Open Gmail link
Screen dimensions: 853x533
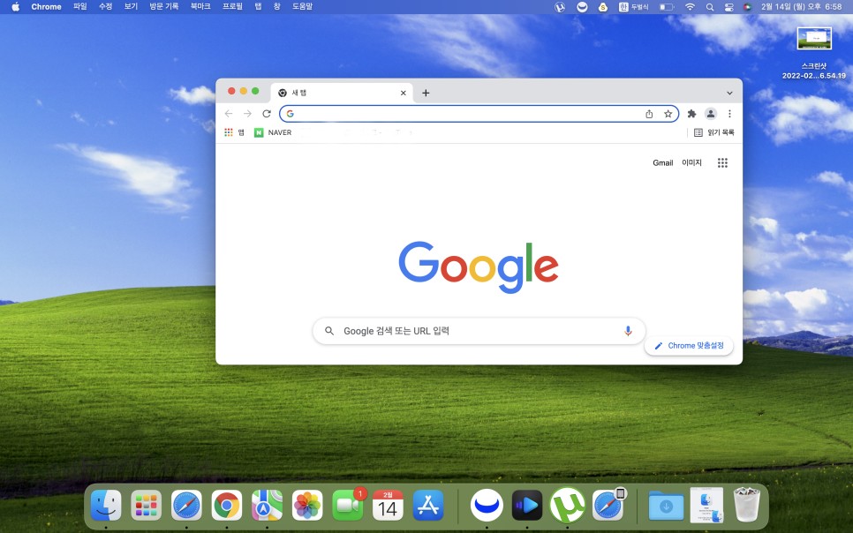[x=662, y=162]
